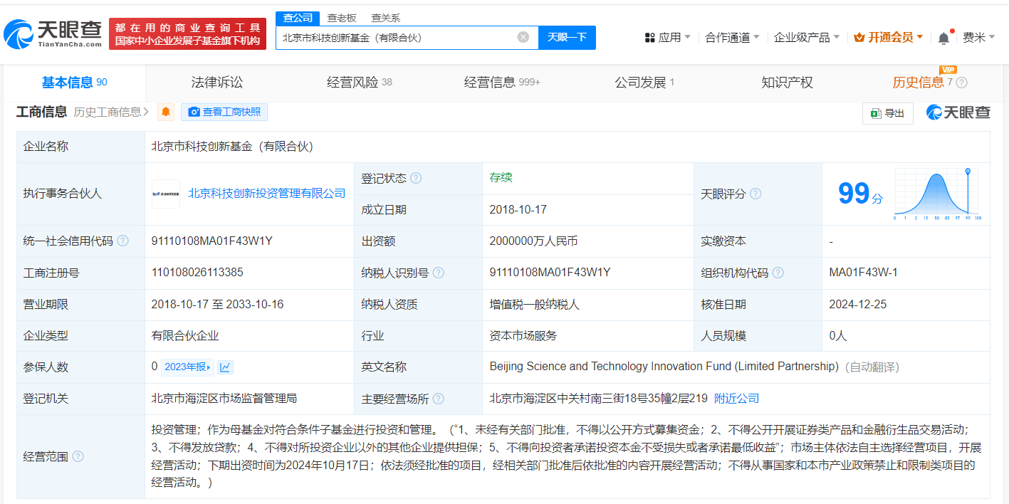
Task: Select the 查关系 search mode
Action: coord(385,18)
